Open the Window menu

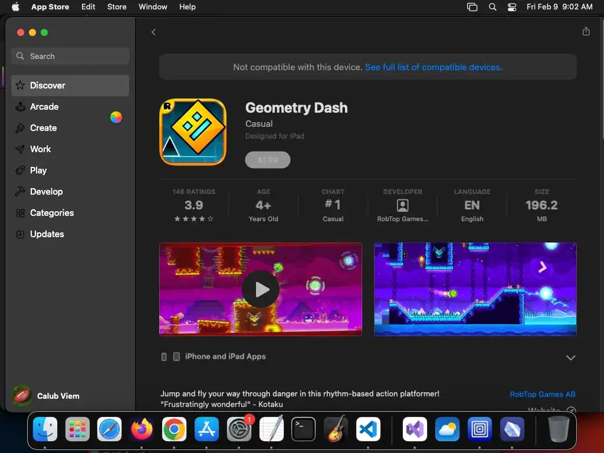(x=153, y=6)
